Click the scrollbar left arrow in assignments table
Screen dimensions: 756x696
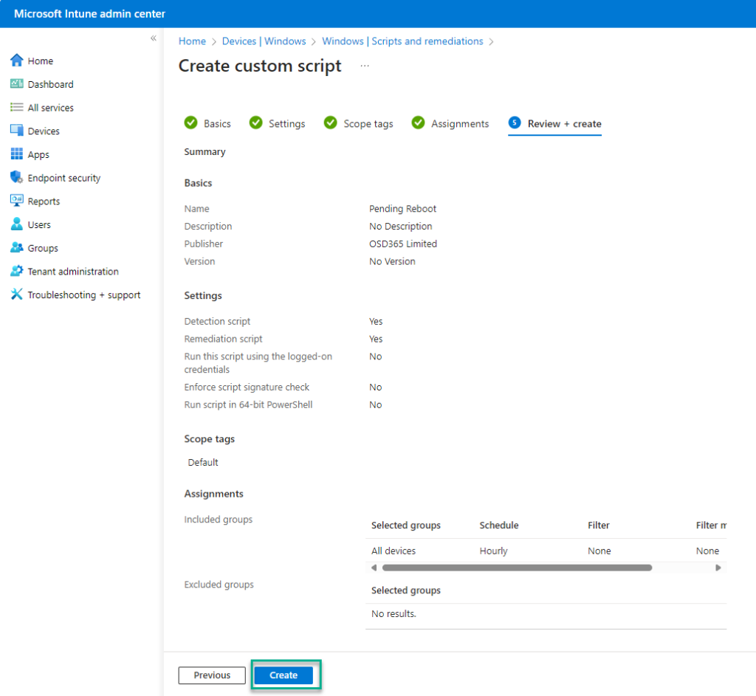tap(374, 568)
